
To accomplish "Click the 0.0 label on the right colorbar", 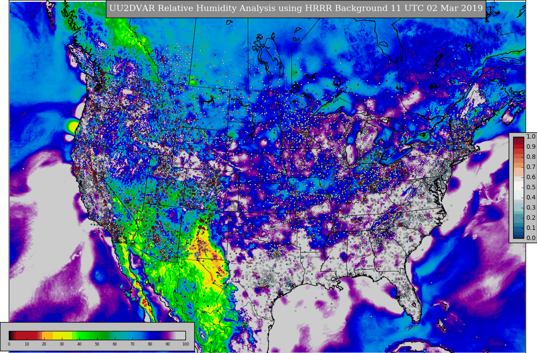I will 531,238.
